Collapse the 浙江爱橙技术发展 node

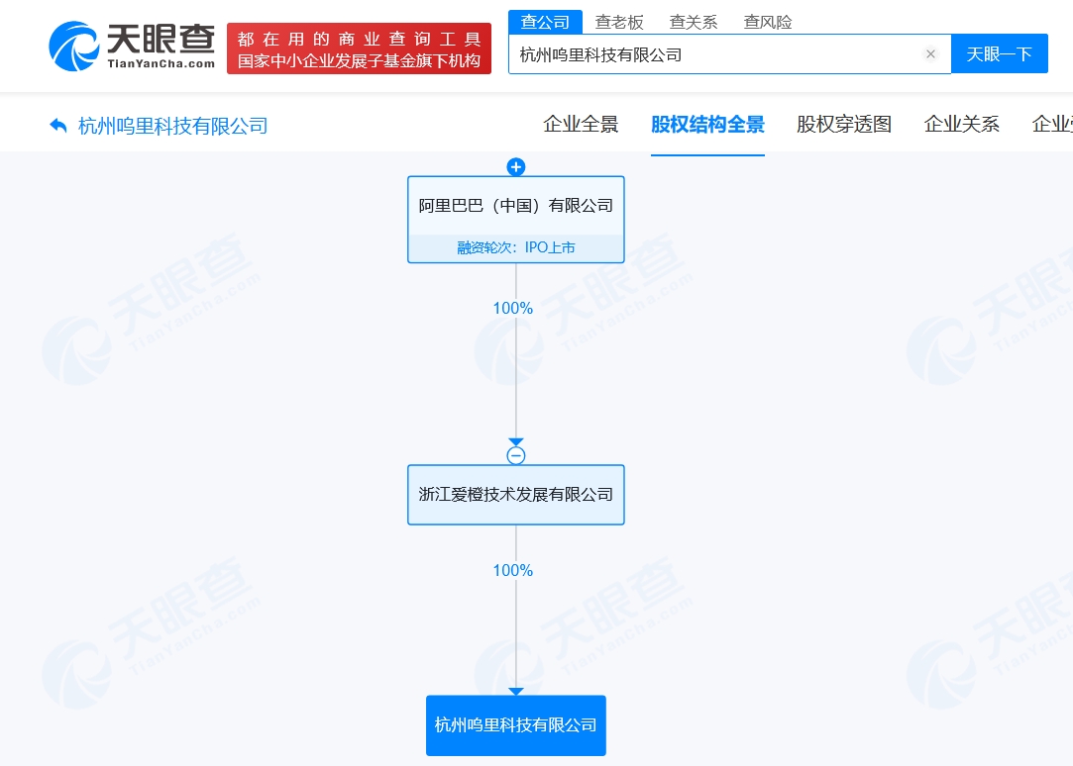click(x=515, y=455)
